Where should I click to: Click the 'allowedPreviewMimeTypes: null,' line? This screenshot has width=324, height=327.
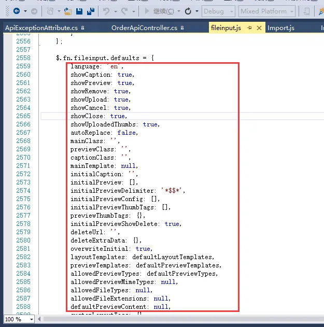pyautogui.click(x=124, y=282)
